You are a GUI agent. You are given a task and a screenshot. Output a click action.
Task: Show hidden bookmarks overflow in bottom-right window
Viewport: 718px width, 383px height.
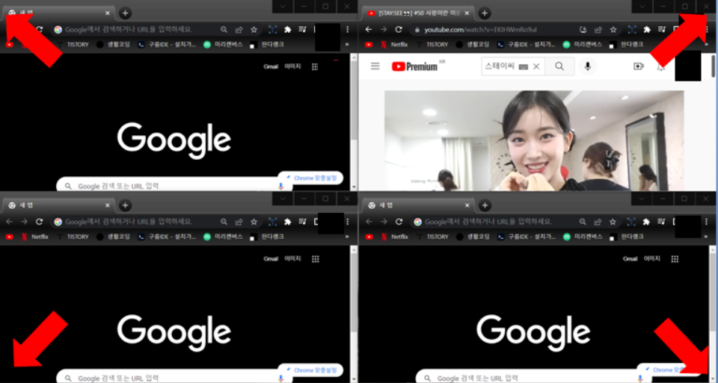(706, 237)
